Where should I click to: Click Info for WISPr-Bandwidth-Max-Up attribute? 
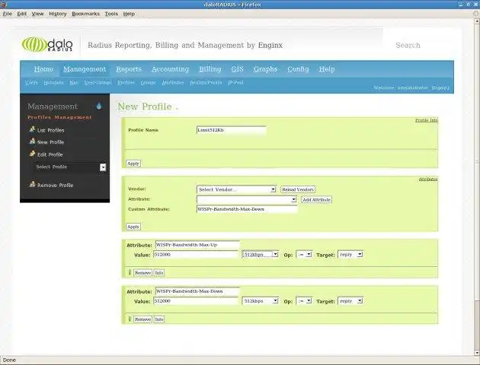(x=159, y=272)
